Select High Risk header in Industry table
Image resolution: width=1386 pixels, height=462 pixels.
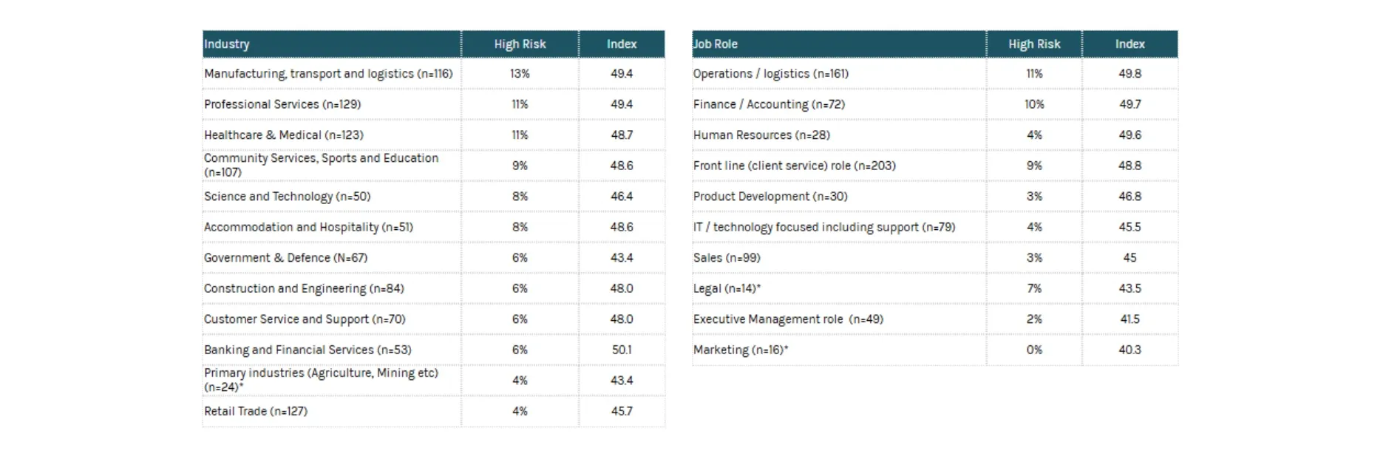[x=520, y=44]
